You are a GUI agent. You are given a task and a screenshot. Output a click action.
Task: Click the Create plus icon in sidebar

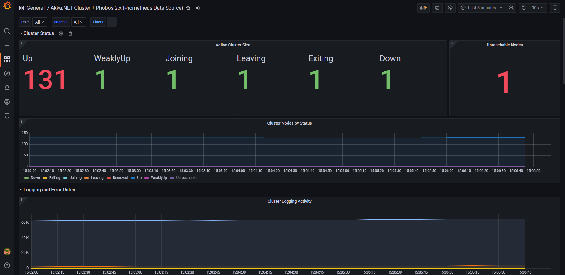click(7, 45)
